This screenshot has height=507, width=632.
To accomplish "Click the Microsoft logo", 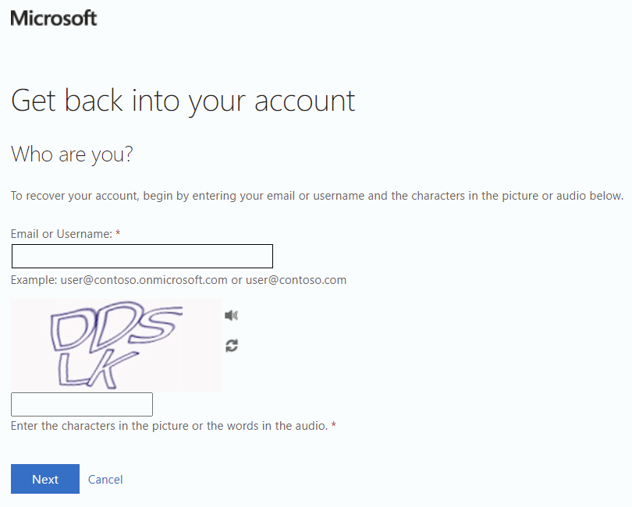I will tap(54, 18).
